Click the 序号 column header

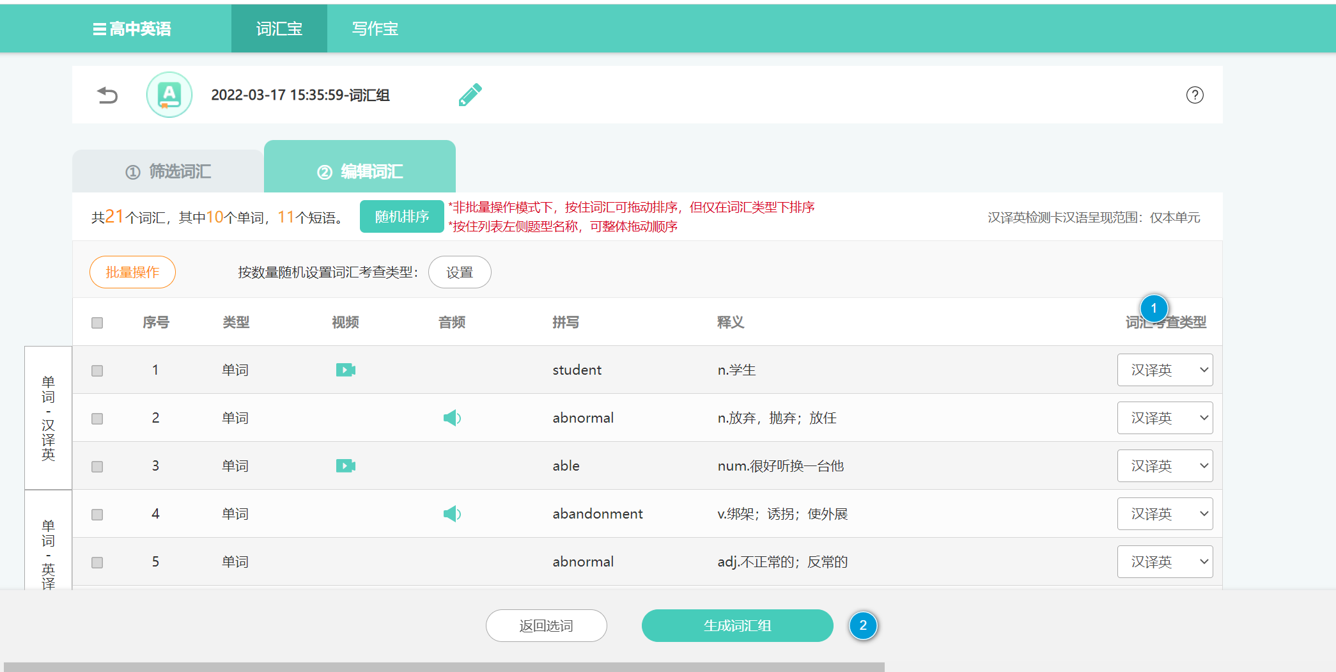click(156, 322)
